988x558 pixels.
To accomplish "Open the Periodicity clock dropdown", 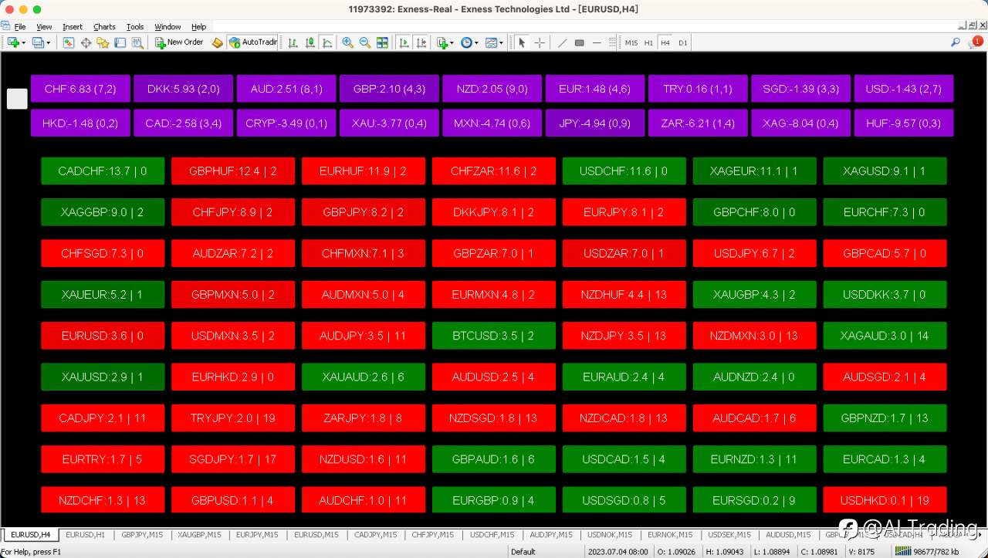I will pos(469,42).
